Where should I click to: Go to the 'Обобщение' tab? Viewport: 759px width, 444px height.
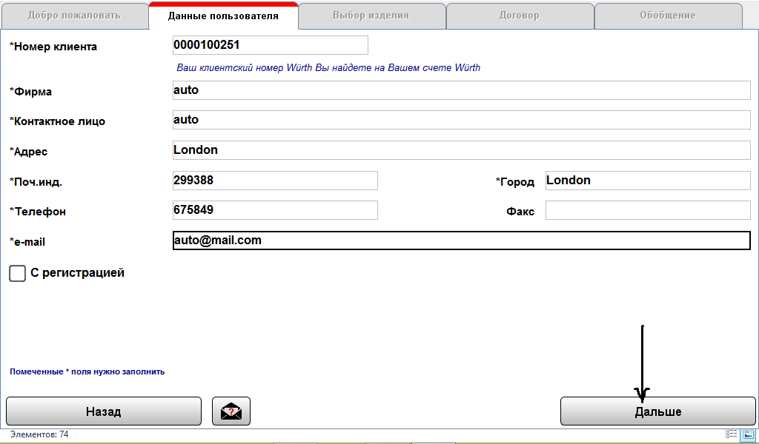(x=667, y=16)
